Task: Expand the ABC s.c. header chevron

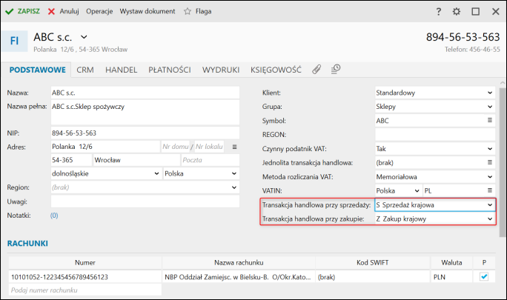Action: (84, 37)
